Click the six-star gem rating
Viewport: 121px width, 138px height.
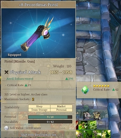click(x=101, y=86)
